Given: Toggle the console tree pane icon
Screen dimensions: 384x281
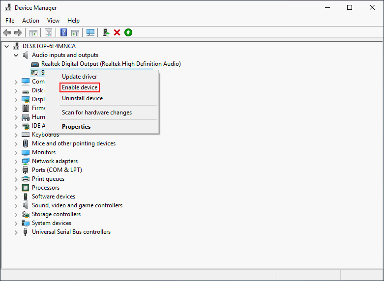Looking at the screenshot, I should point(33,32).
